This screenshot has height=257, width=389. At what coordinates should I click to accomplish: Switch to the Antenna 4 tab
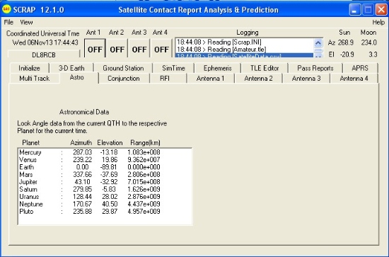coord(354,79)
